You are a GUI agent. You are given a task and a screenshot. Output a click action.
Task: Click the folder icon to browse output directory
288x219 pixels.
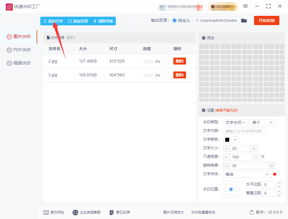244,20
